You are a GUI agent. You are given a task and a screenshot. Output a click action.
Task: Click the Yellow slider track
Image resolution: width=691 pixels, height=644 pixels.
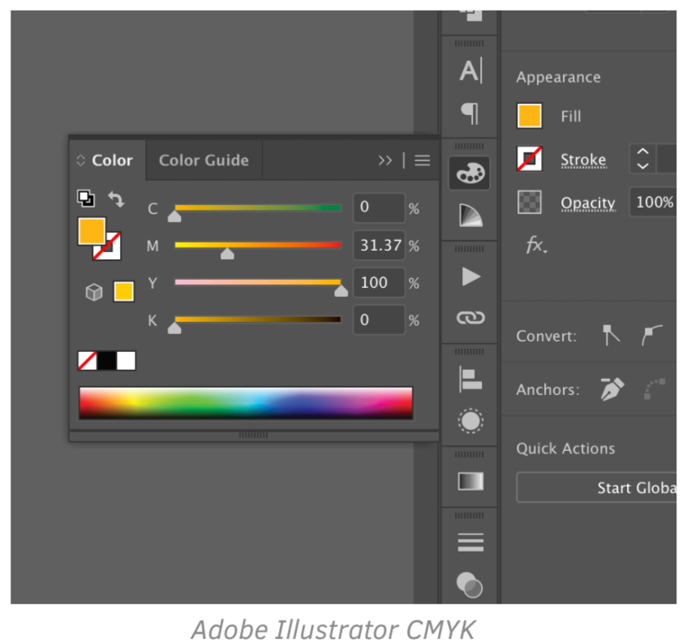(x=258, y=282)
